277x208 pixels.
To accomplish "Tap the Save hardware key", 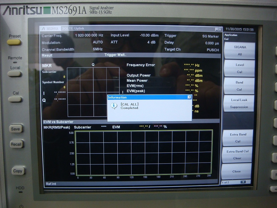I will point(16,129).
